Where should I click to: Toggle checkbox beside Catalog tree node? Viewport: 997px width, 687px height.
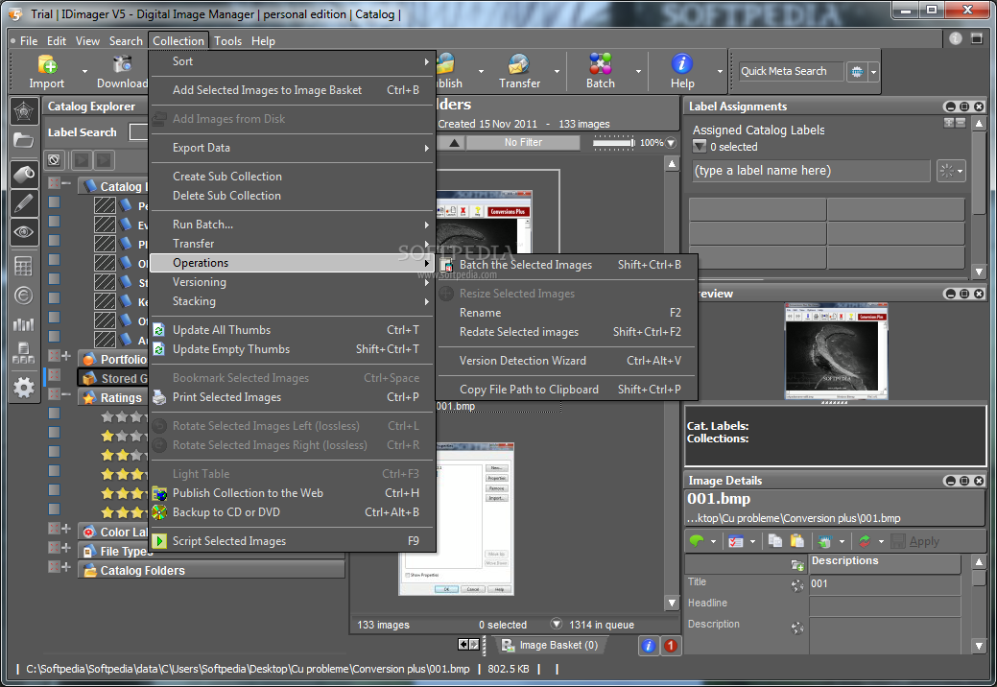(55, 183)
